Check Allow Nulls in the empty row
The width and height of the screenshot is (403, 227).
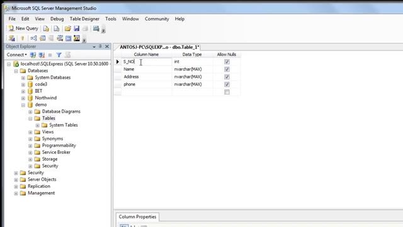click(x=227, y=92)
